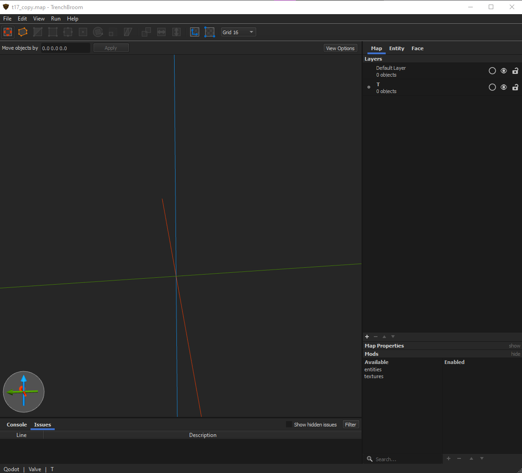Move enabled mod down
The width and height of the screenshot is (522, 473).
click(x=482, y=459)
